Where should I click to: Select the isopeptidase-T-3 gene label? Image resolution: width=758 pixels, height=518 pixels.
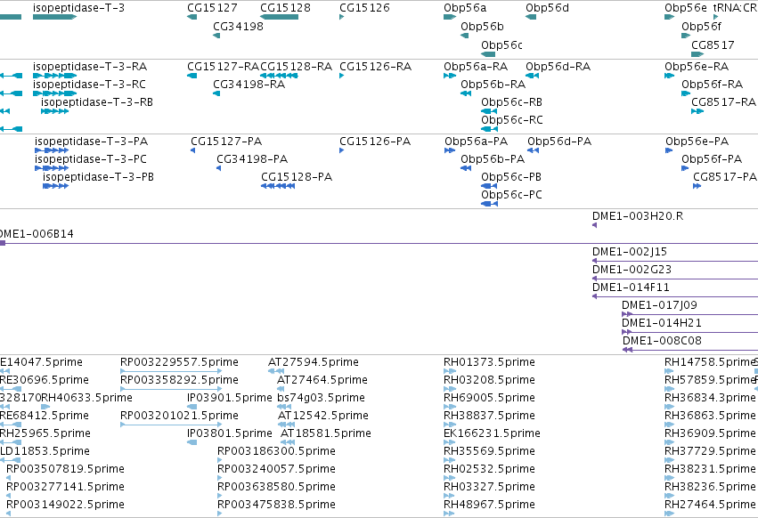(78, 8)
